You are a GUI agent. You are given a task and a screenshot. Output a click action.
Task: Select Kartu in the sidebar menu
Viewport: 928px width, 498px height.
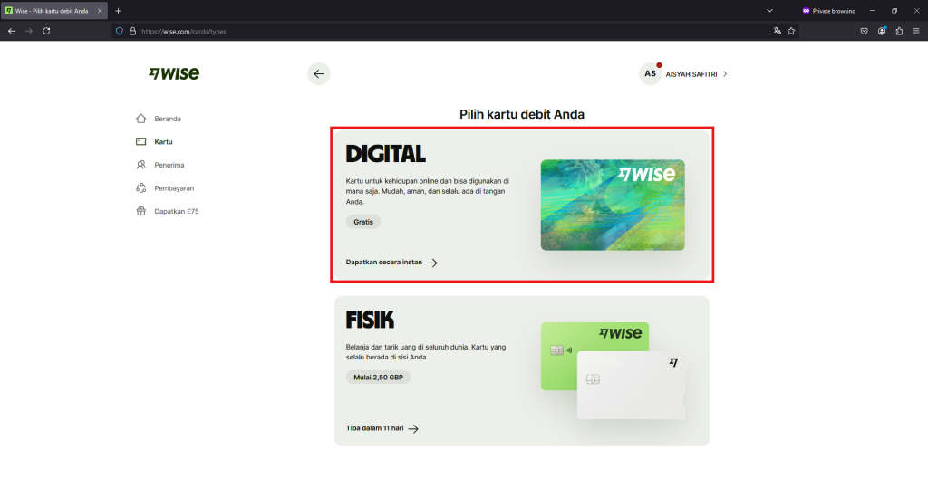(x=163, y=142)
